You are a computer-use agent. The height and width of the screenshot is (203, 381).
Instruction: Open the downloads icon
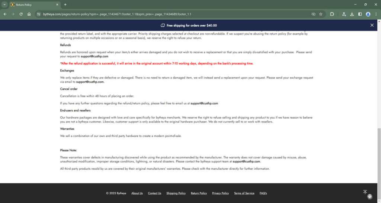(352, 14)
